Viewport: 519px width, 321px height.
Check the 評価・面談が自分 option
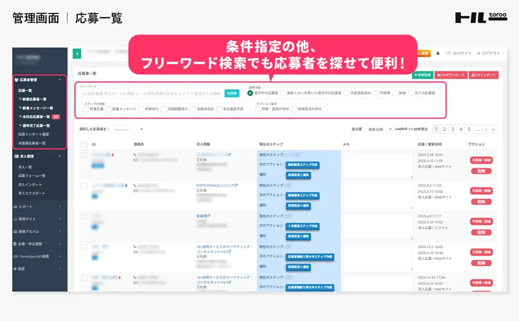(x=258, y=109)
